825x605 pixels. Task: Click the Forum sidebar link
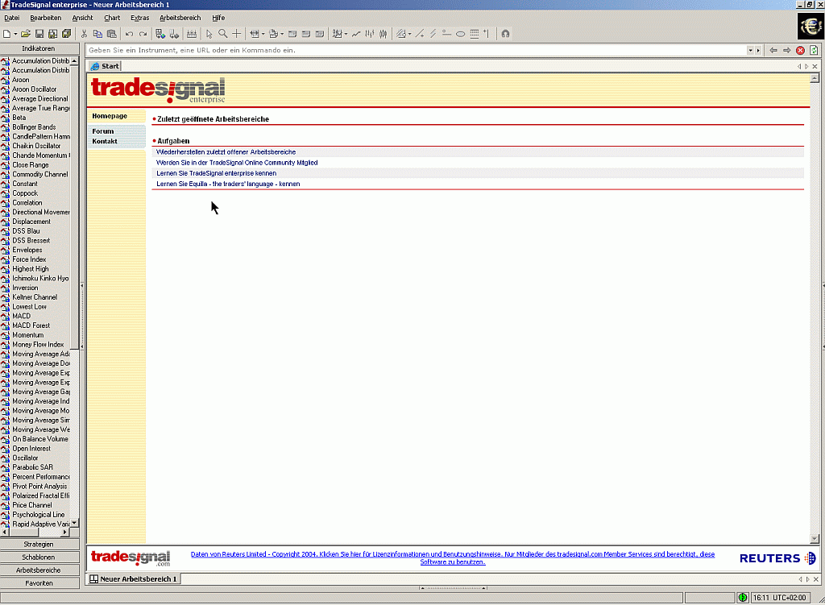[x=102, y=131]
